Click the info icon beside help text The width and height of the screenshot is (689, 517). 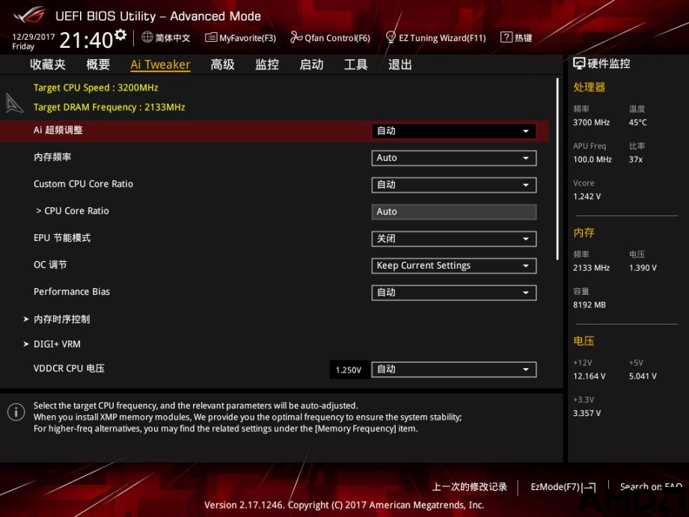tap(16, 412)
